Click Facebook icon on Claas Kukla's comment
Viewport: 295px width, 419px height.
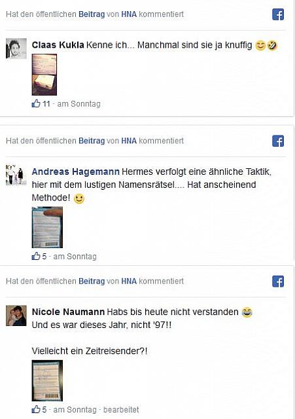(x=278, y=14)
